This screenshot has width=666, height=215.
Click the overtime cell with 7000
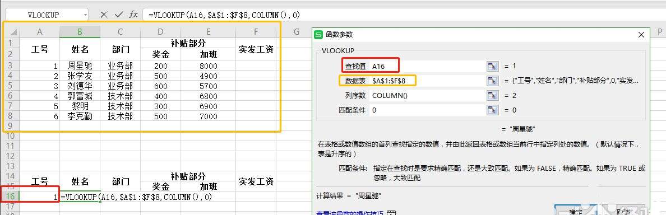tap(208, 116)
